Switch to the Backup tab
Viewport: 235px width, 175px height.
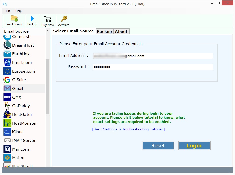point(104,32)
